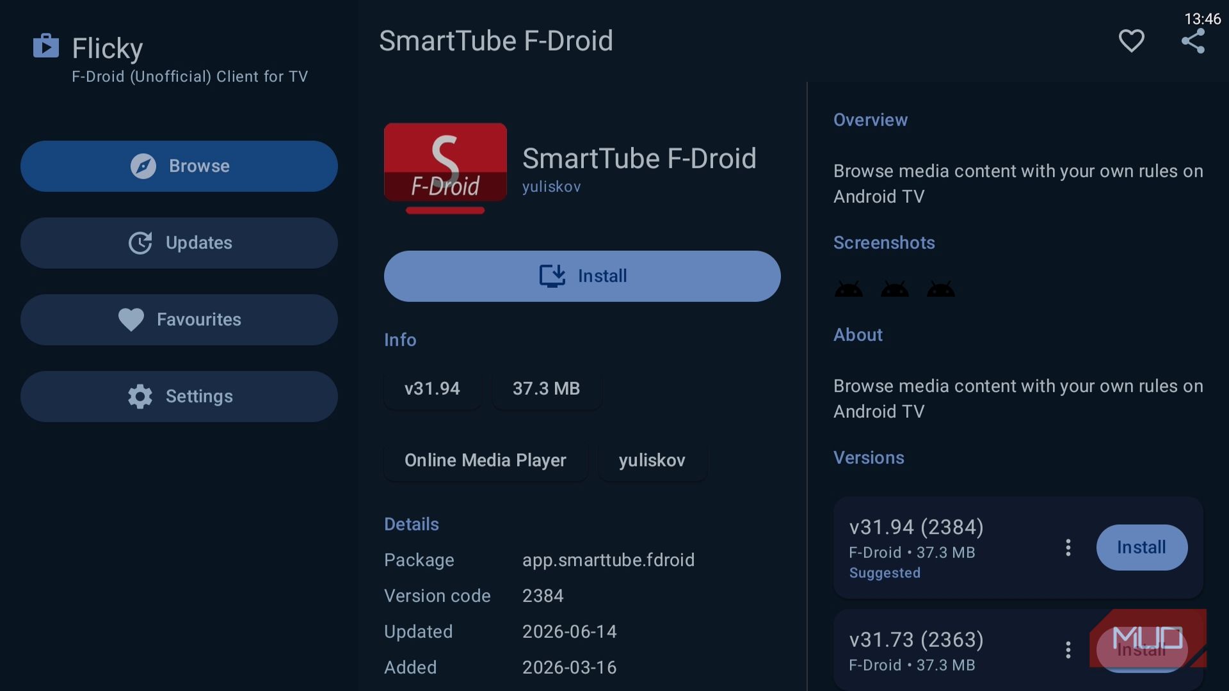Screen dimensions: 1229x691
Task: Click the updated date 2026-06-14
Action: (570, 632)
